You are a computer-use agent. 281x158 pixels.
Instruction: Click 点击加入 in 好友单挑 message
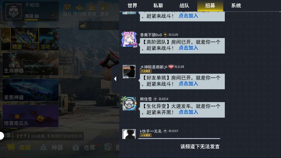[188, 84]
